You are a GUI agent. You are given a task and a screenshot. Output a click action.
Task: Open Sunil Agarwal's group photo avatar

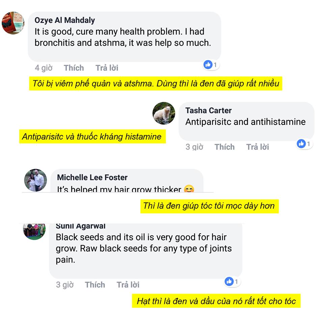click(x=34, y=231)
